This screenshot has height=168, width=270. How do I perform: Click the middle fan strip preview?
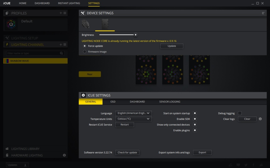pyautogui.click(x=173, y=70)
